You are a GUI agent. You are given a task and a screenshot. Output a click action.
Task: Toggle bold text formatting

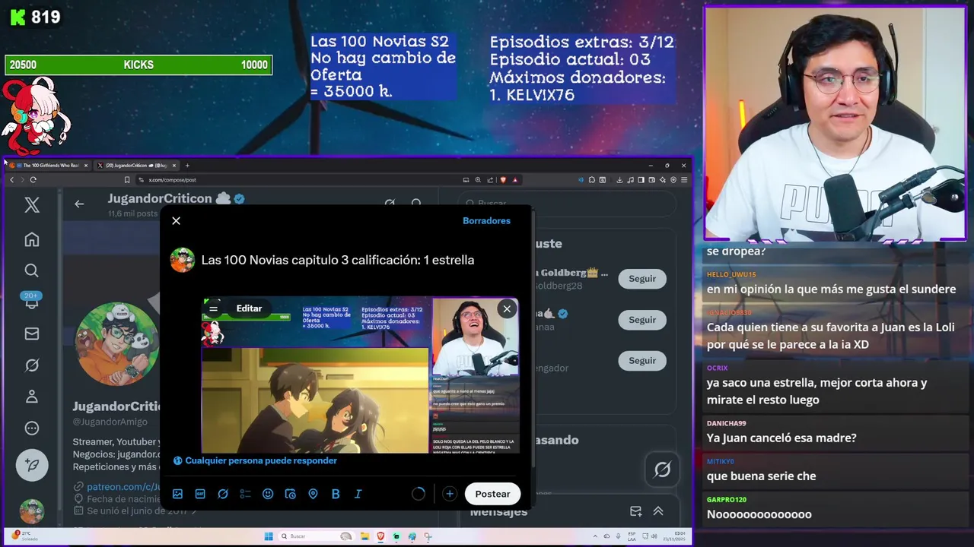coord(336,494)
